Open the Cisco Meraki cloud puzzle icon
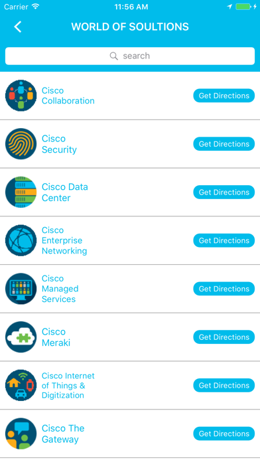Image resolution: width=260 pixels, height=462 pixels. tap(21, 337)
